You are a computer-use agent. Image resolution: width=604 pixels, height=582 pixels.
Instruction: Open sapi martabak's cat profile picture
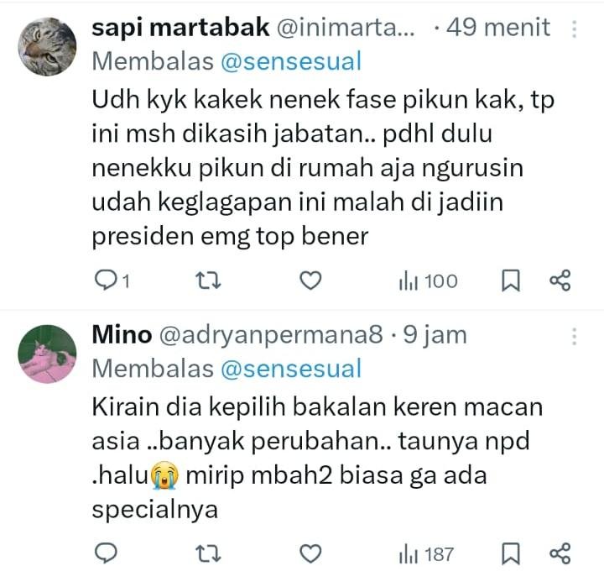(x=47, y=48)
